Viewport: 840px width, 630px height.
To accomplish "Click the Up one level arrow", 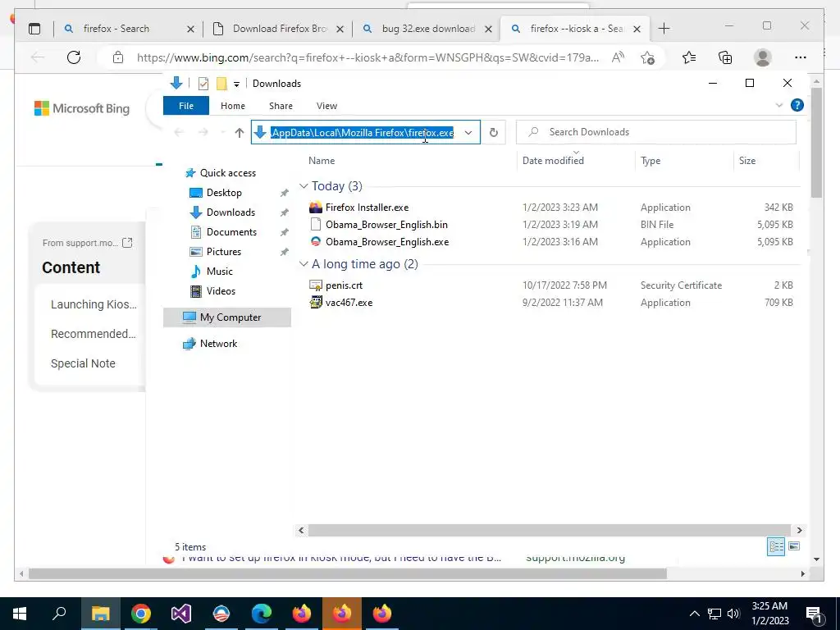I will (239, 132).
